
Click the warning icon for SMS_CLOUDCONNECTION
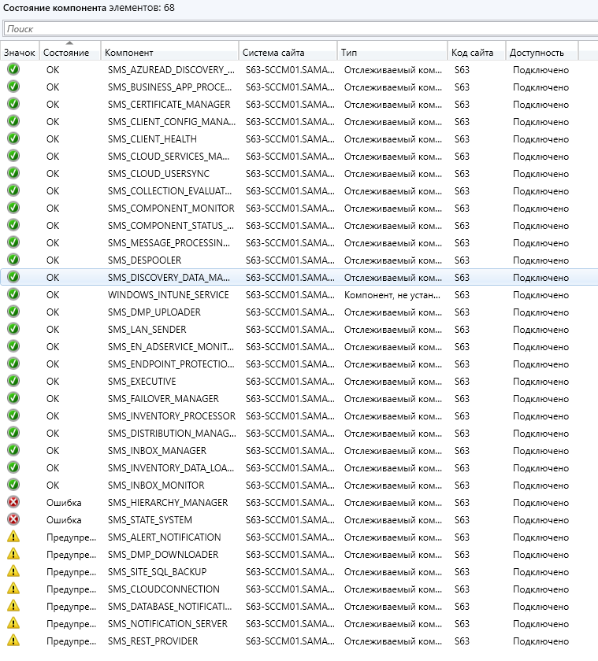(13, 588)
